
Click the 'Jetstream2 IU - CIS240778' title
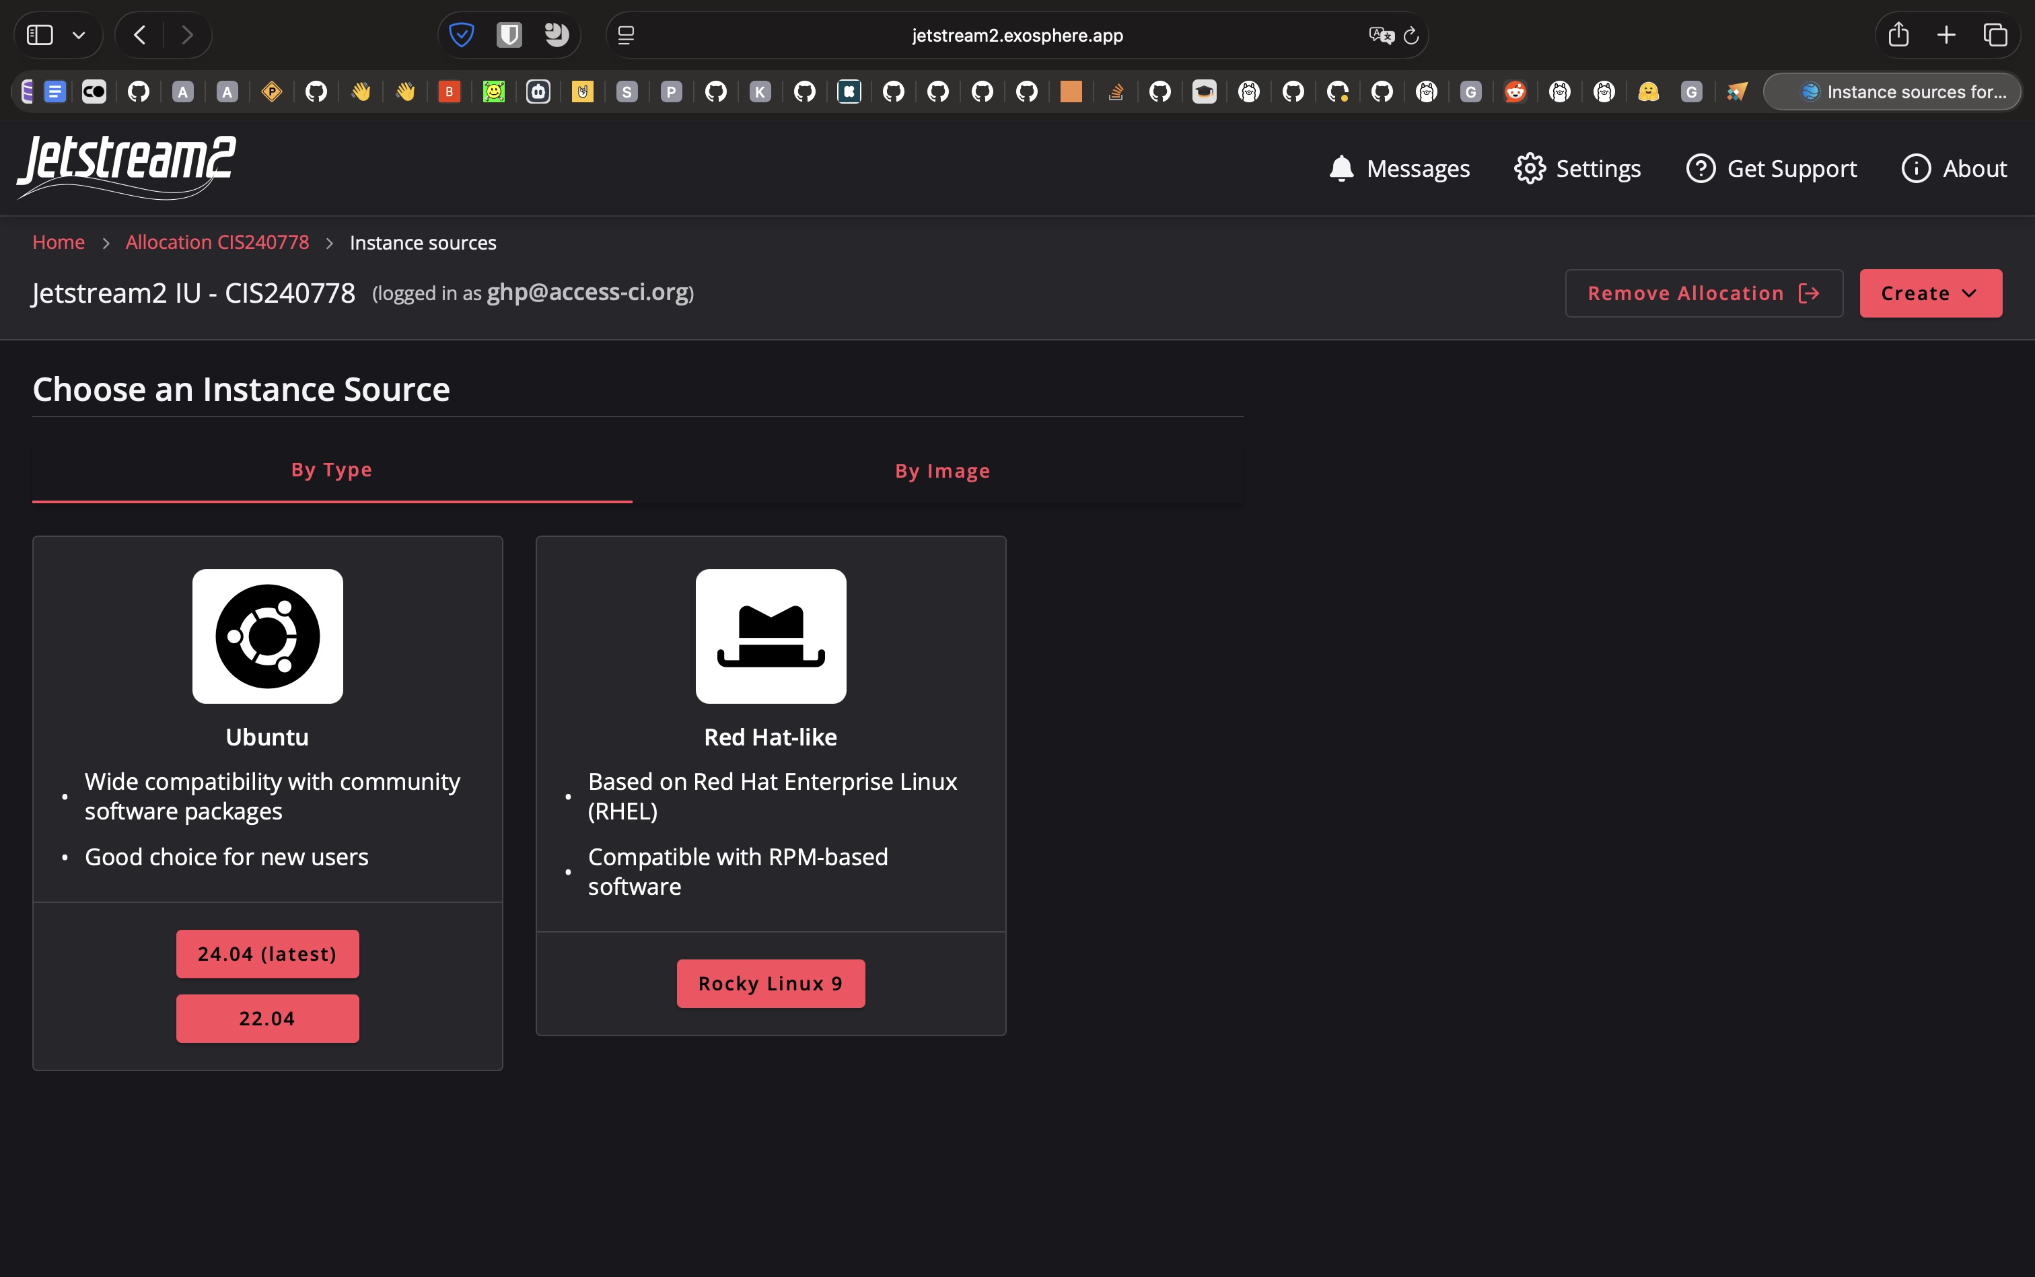point(193,293)
